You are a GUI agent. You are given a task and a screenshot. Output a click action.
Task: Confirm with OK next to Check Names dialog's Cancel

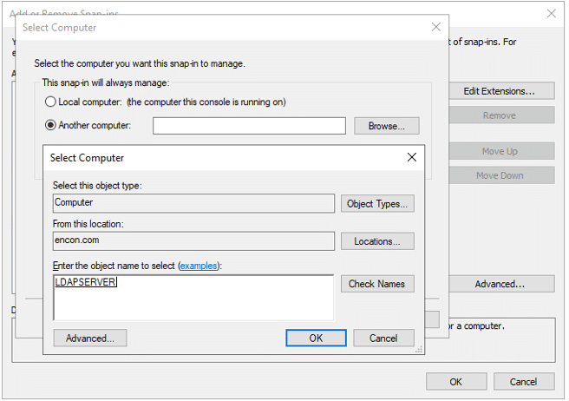[x=316, y=338]
